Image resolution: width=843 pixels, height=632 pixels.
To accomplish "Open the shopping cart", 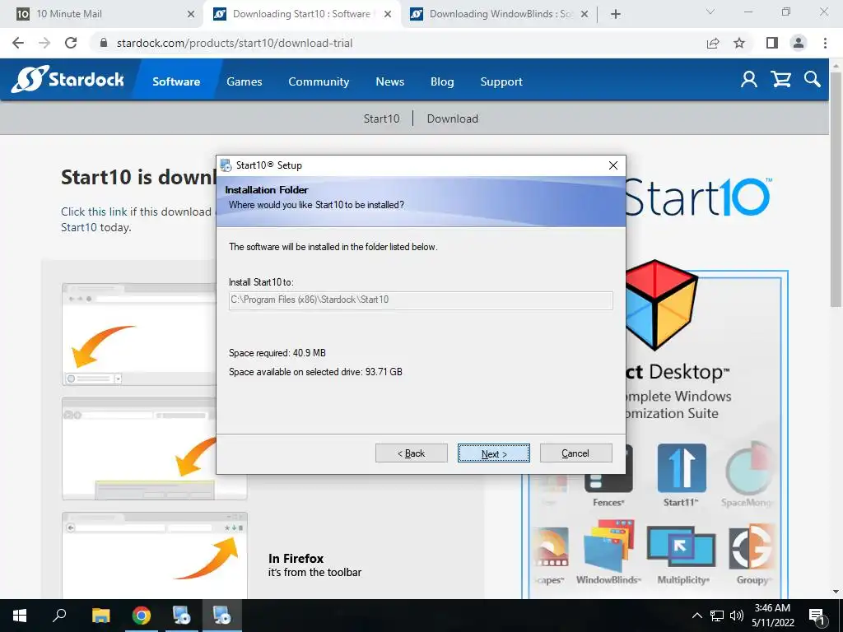I will [x=780, y=80].
